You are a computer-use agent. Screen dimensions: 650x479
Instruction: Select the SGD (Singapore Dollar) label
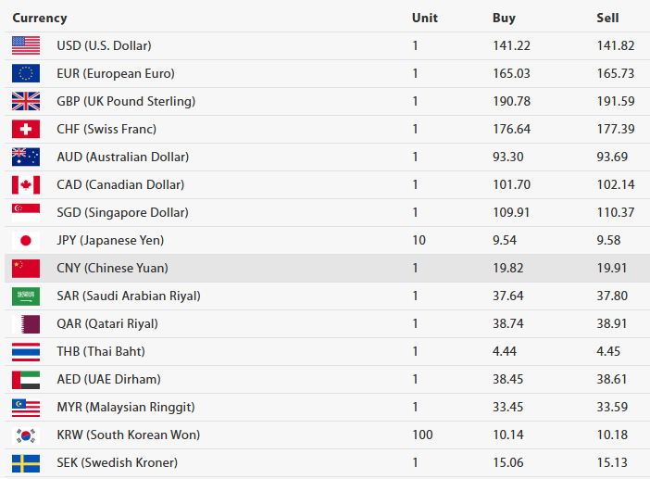(x=122, y=212)
